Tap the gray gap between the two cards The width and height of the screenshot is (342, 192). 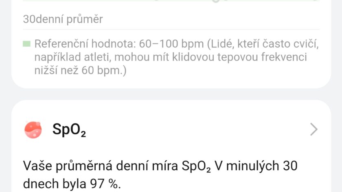171,94
